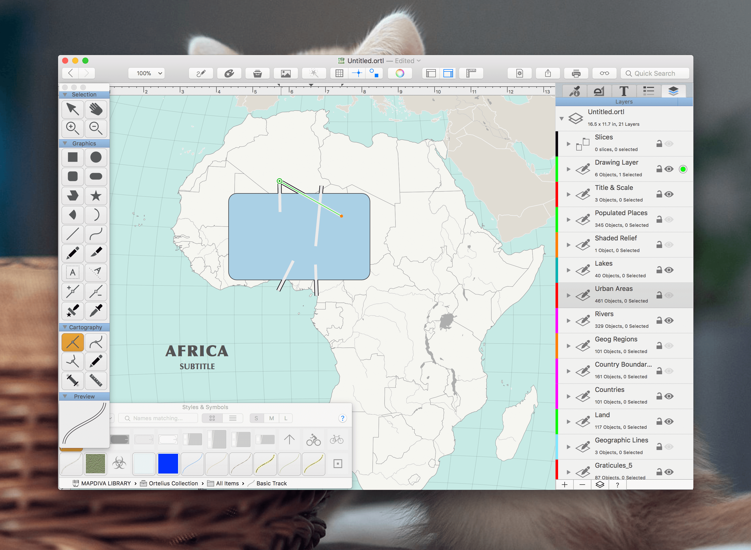Hide the Lakes layer
751x550 pixels.
click(x=669, y=270)
